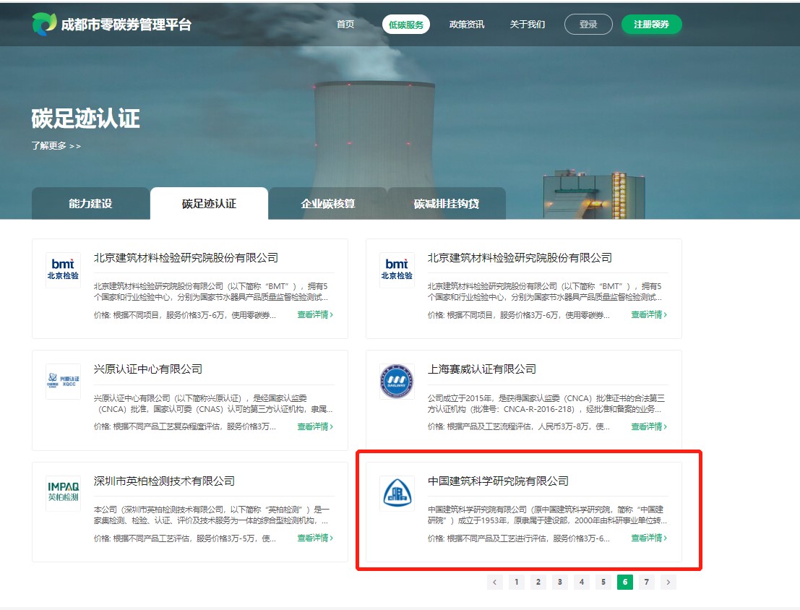Switch to the 碳减排挂钩贷 tab
The width and height of the screenshot is (800, 610).
point(446,204)
